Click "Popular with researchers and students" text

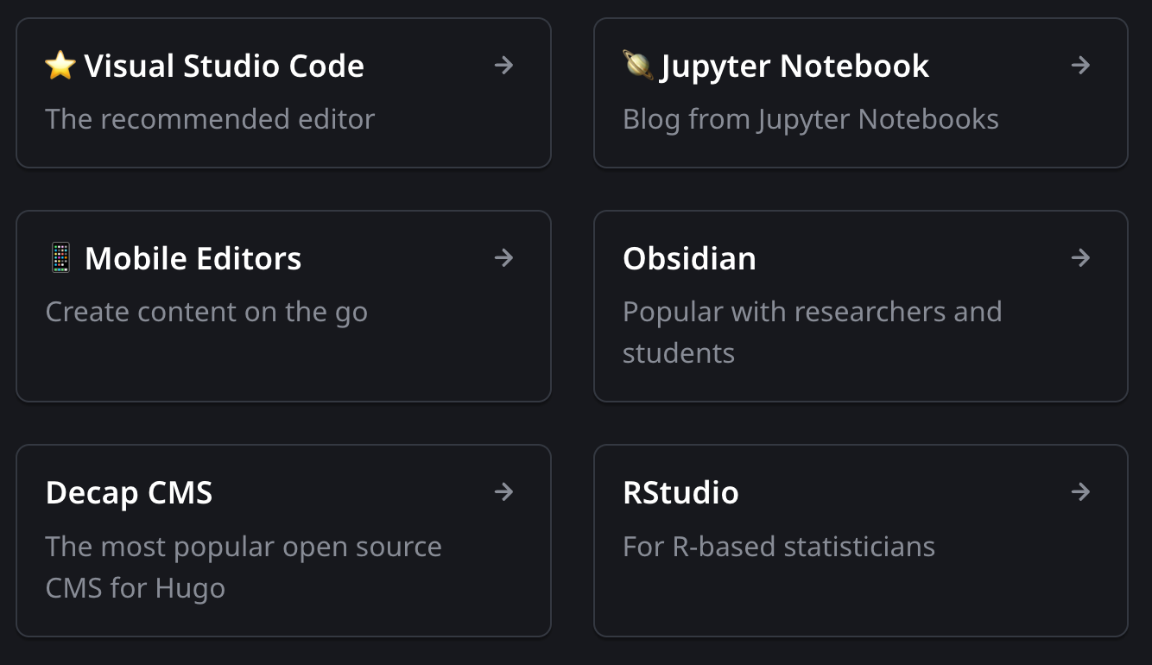(x=813, y=332)
